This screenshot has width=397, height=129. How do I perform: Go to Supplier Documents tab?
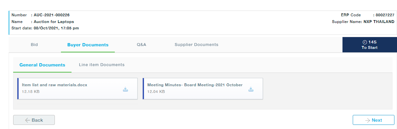point(196,45)
